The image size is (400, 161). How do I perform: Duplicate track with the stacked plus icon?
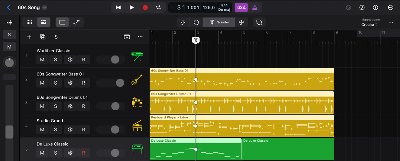tap(43, 37)
